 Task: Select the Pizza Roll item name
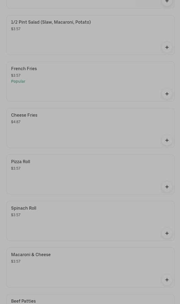21,162
